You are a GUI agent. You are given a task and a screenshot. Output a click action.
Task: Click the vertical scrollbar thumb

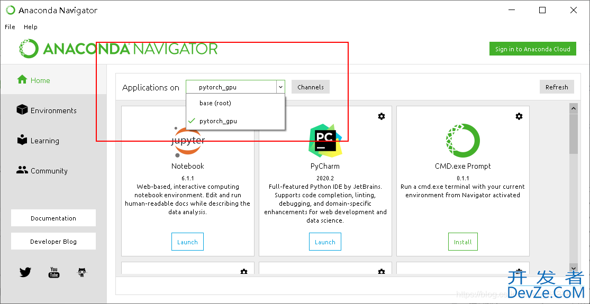(574, 134)
